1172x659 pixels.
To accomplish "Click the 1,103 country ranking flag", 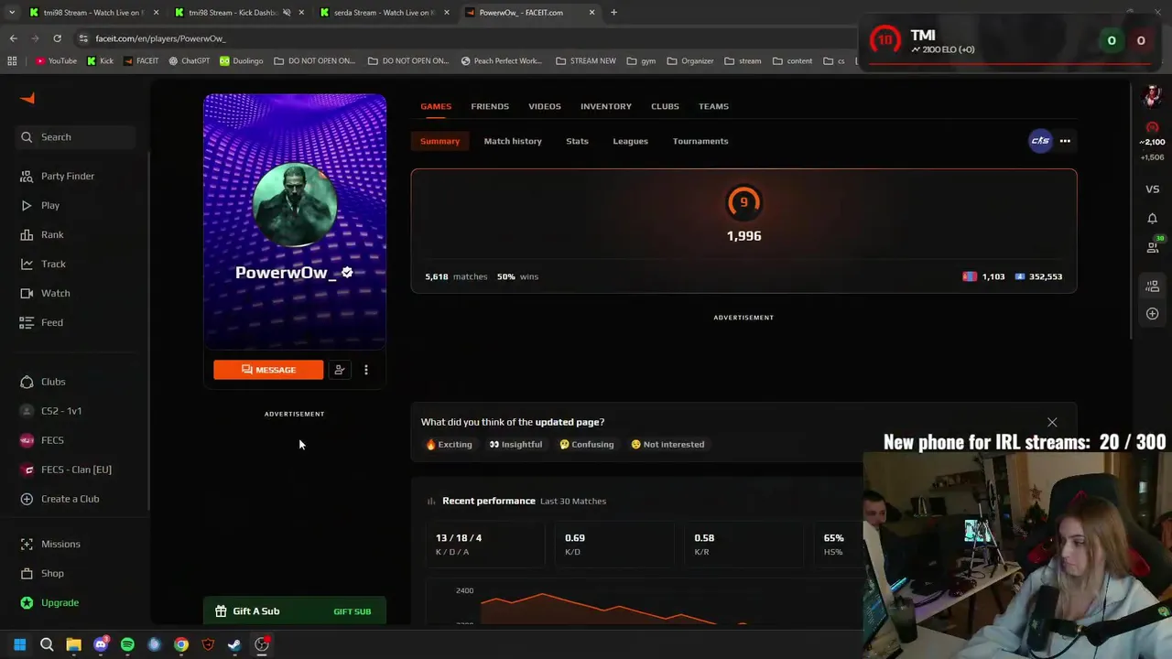I will (970, 276).
